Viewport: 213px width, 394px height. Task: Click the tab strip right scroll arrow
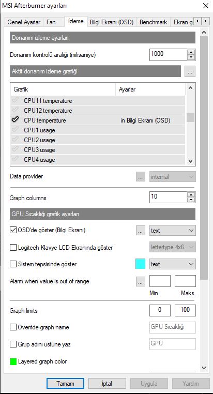pos(206,21)
